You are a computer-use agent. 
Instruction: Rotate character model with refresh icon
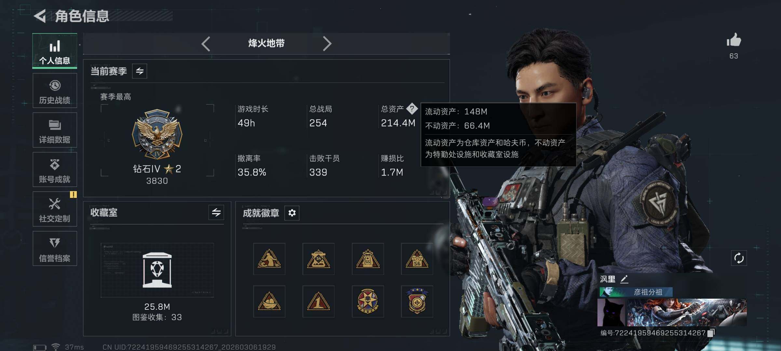click(739, 258)
